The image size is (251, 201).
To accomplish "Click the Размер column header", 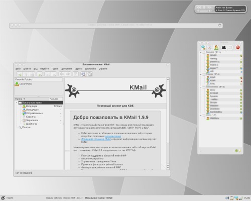I will [x=56, y=99].
